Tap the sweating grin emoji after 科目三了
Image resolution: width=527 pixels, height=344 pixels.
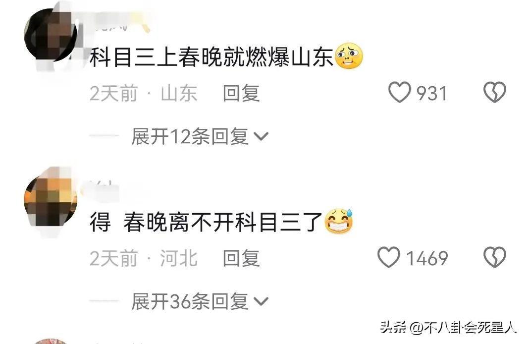[x=338, y=221]
